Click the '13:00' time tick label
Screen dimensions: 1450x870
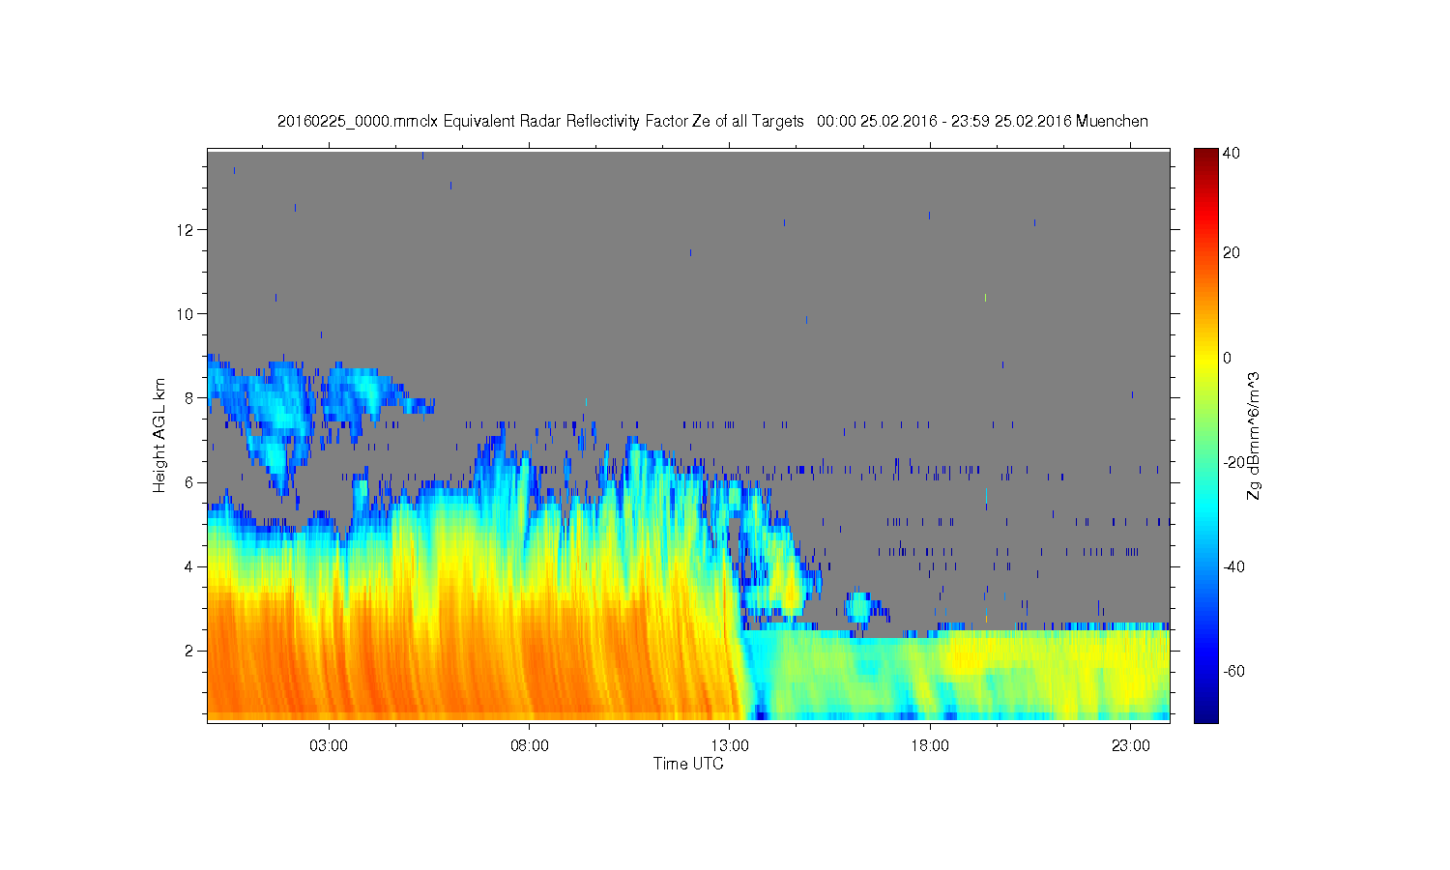click(730, 746)
